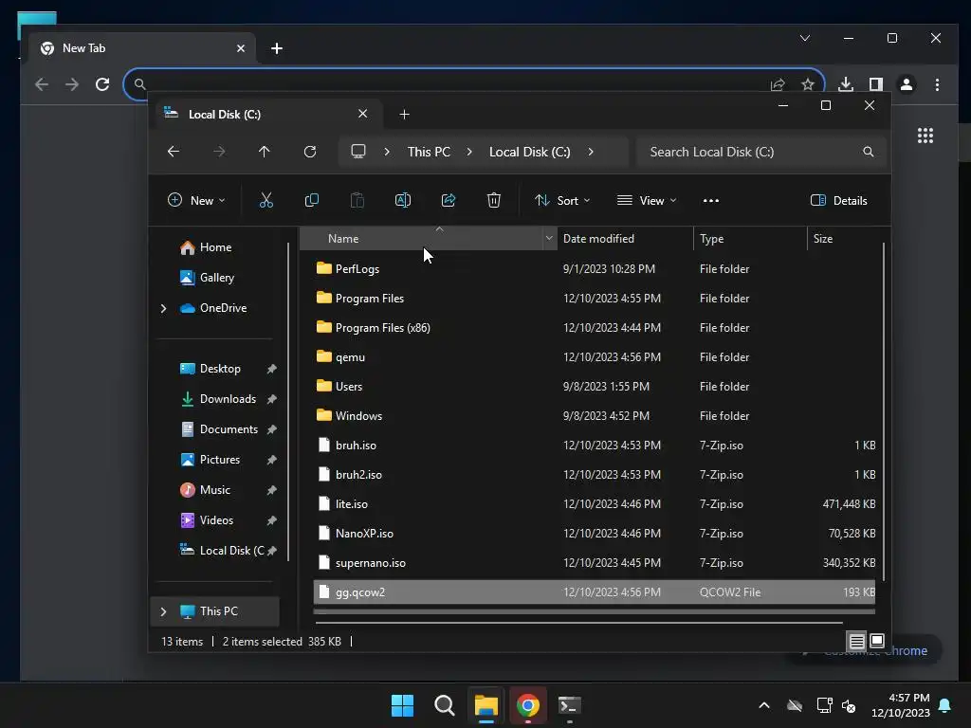Screen dimensions: 971x728
Task: Open Chrome three-dot menu
Action: 937,84
